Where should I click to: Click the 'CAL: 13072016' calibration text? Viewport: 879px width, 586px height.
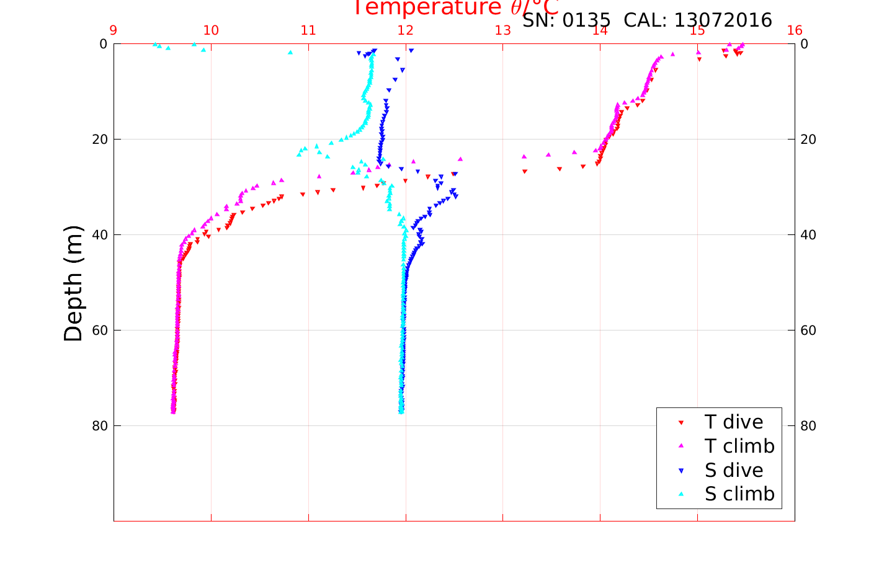coord(698,20)
